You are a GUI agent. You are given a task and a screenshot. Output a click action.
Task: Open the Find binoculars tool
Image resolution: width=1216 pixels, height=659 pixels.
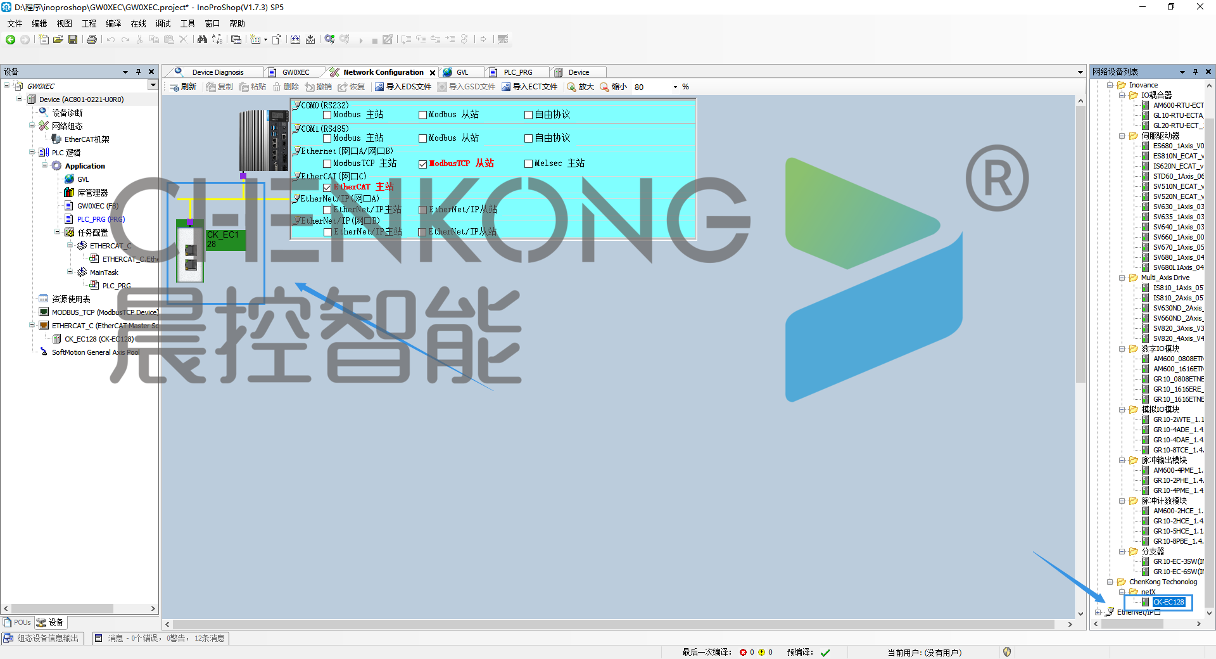click(x=202, y=39)
